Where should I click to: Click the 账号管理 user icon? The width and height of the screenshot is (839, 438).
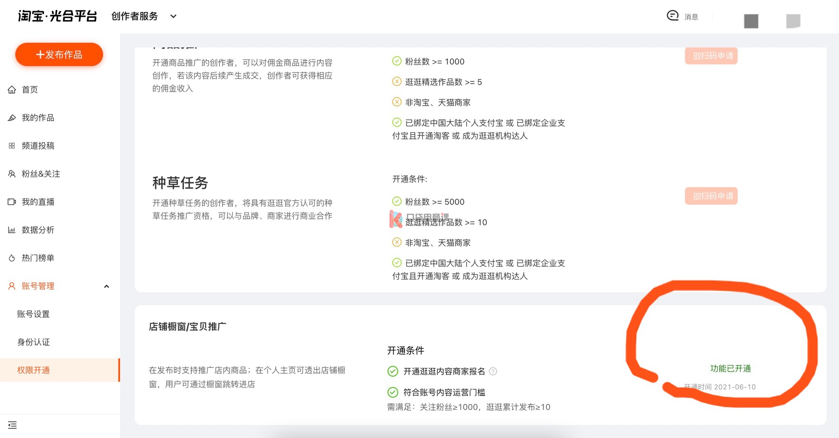pyautogui.click(x=12, y=286)
